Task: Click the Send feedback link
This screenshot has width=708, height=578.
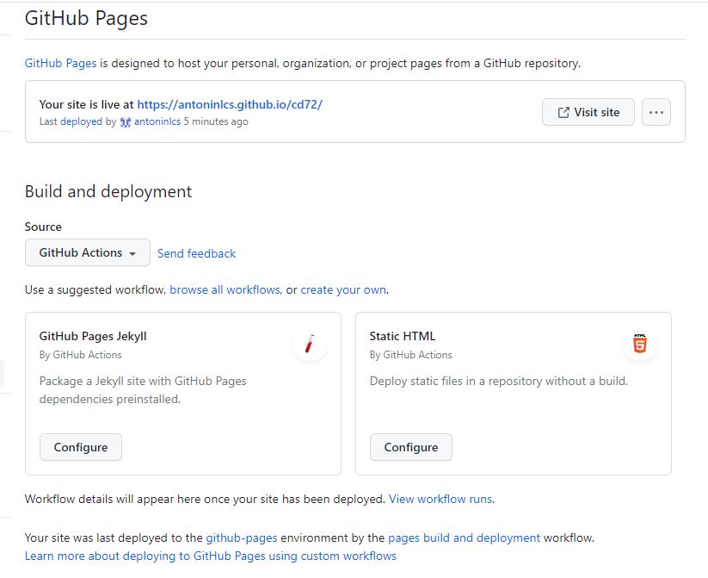Action: tap(196, 254)
